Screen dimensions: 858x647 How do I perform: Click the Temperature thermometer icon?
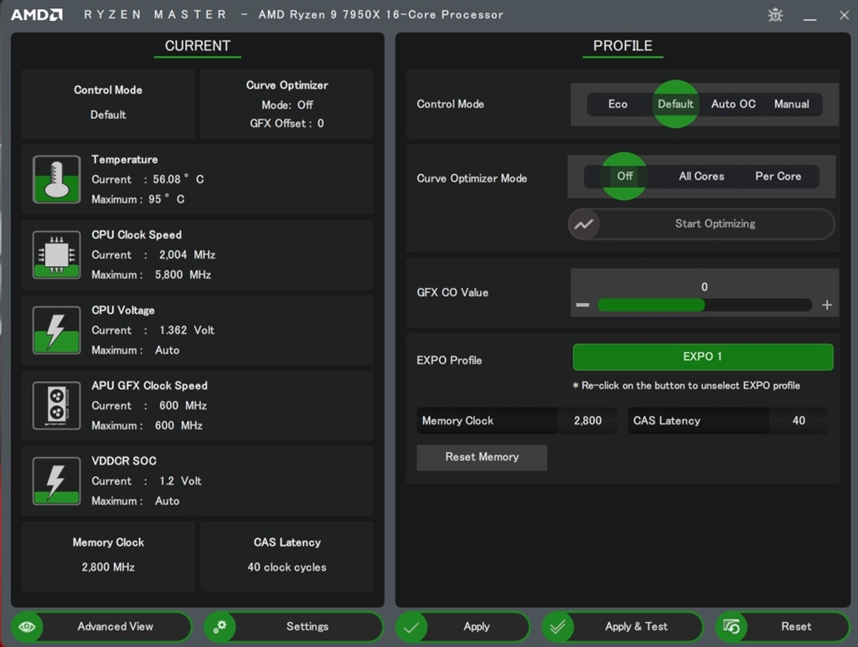tap(56, 179)
